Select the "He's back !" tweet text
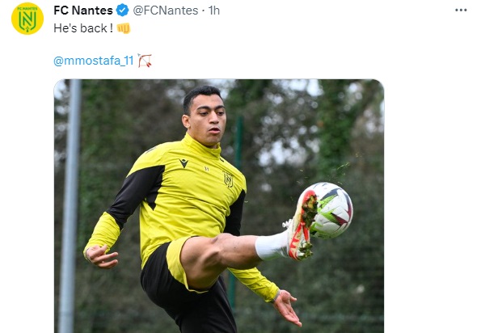Viewport: 481px width, 333px height. pos(81,28)
